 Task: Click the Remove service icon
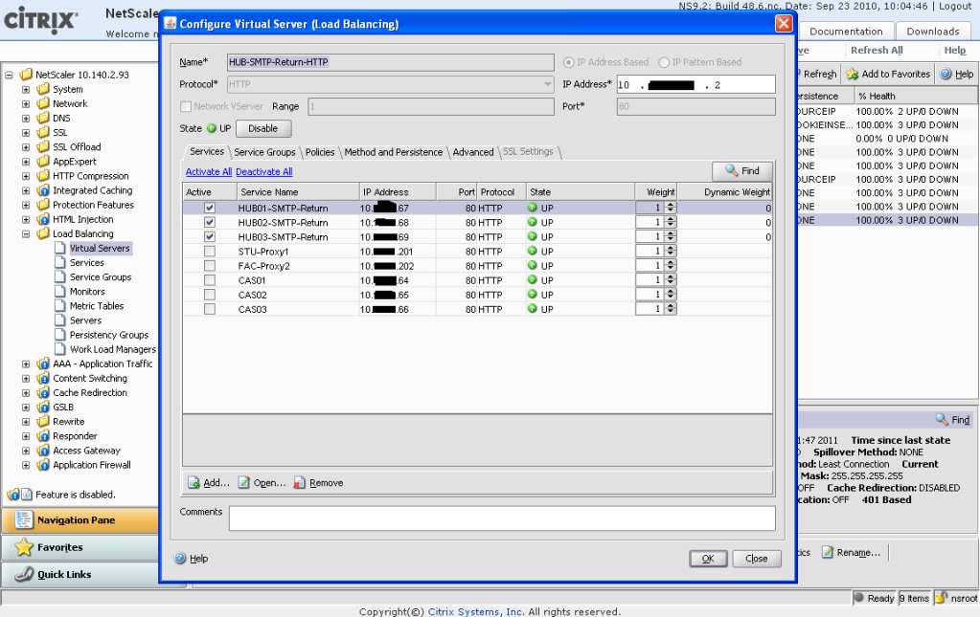[x=300, y=483]
